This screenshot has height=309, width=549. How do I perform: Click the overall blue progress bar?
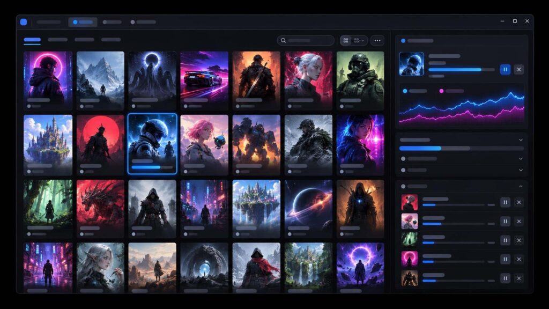[462, 149]
